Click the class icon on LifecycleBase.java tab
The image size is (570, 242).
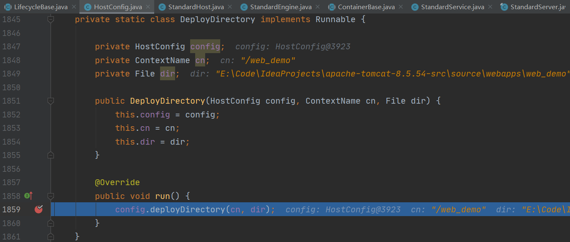pos(8,7)
